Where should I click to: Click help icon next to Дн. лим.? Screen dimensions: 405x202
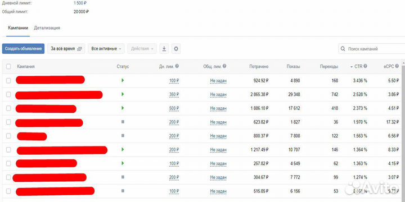tap(177, 66)
